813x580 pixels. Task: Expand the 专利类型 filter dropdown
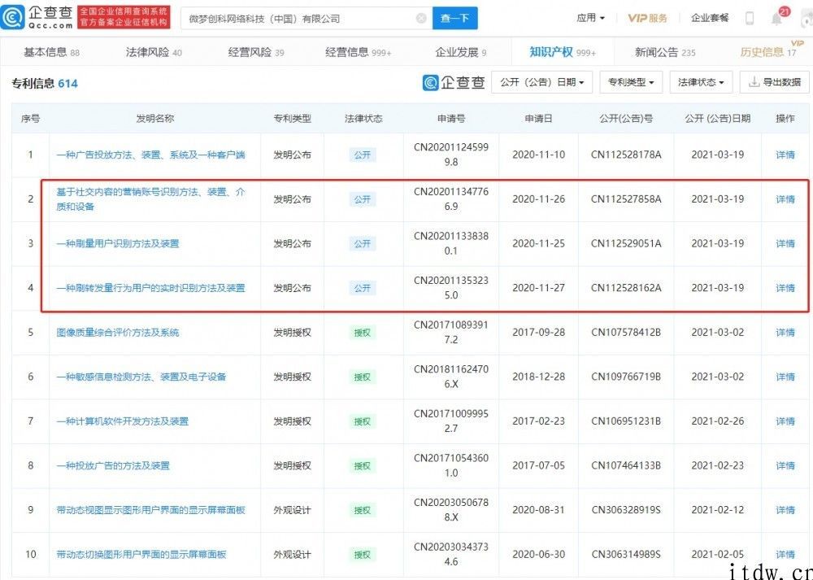click(x=631, y=82)
